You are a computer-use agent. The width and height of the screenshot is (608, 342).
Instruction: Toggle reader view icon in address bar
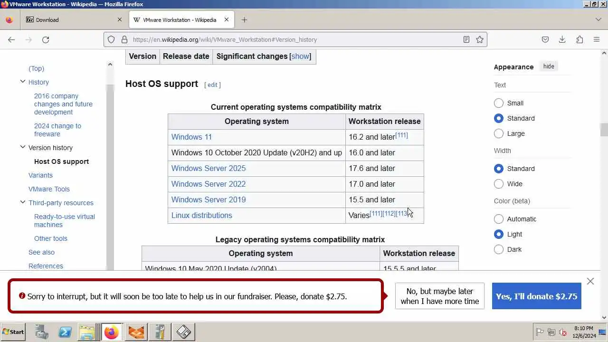(466, 39)
